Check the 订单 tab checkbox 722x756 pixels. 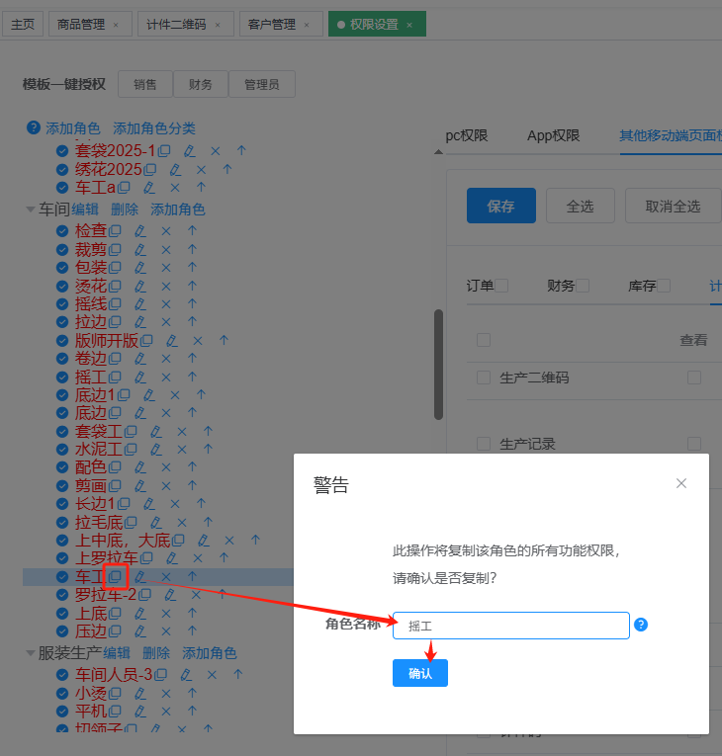[501, 286]
